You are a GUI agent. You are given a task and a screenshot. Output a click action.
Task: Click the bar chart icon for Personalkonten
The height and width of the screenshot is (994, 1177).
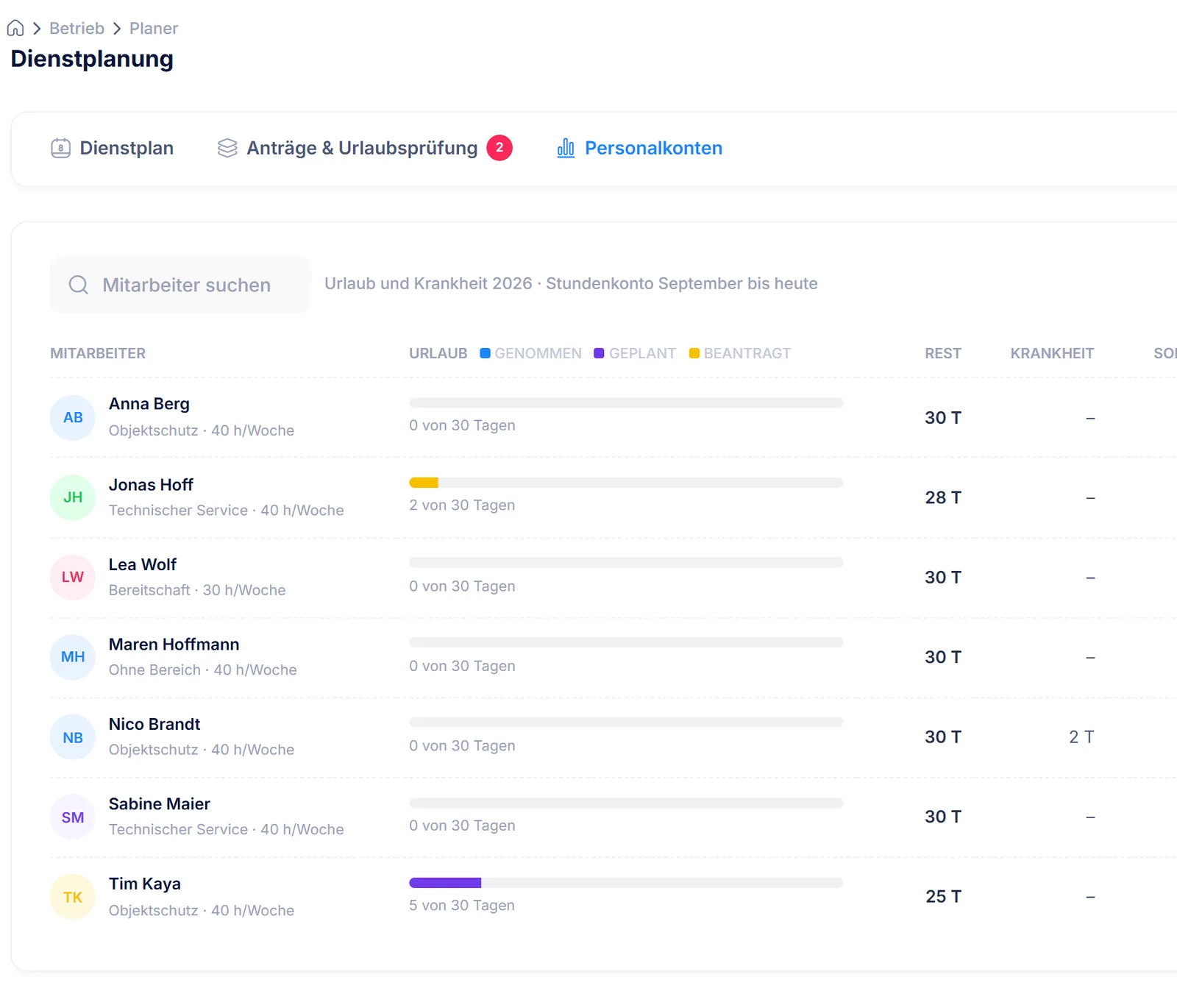point(566,148)
